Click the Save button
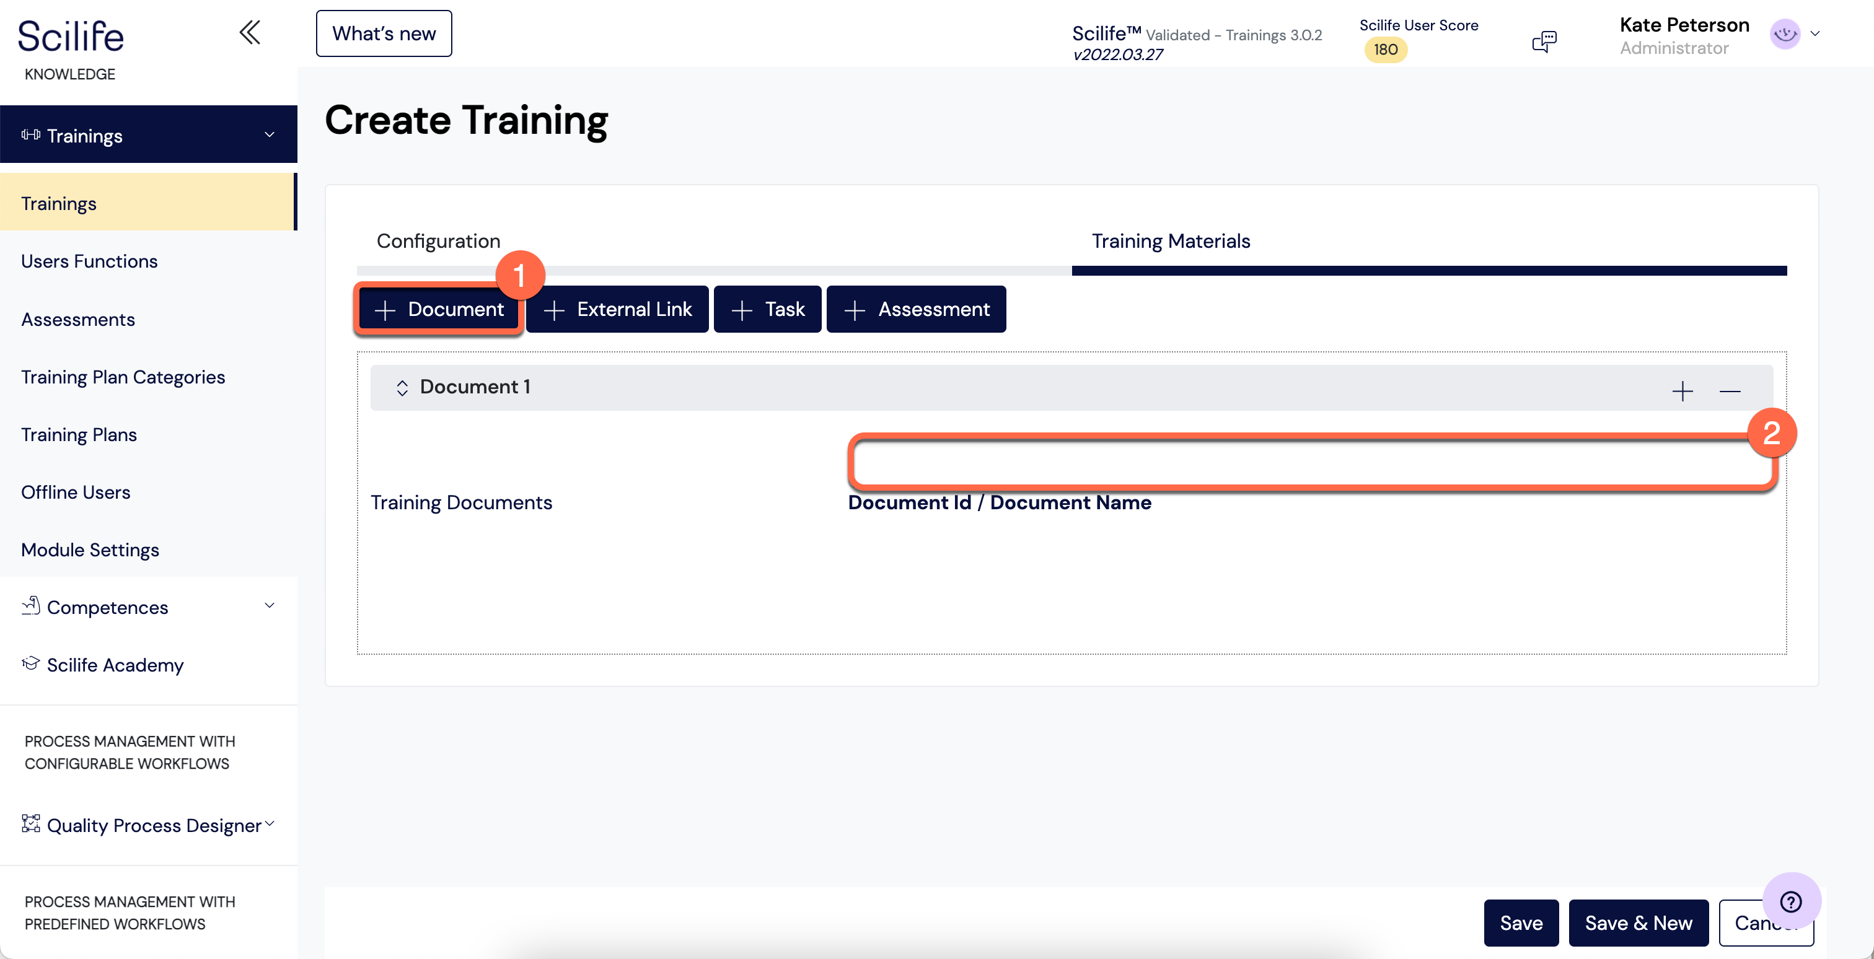This screenshot has height=959, width=1874. point(1521,922)
